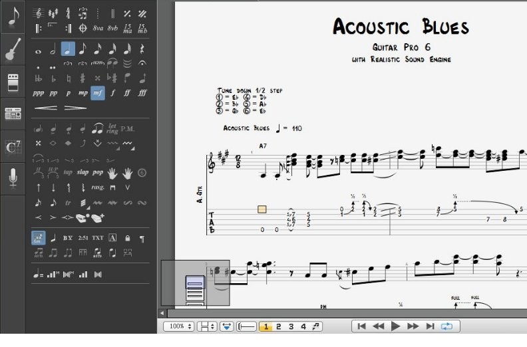The image size is (527, 347).
Task: Click the repeat open bar icon
Action: (x=39, y=28)
